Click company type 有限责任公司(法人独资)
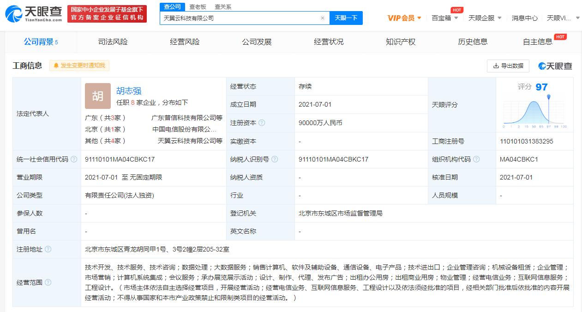The image size is (582, 312). pyautogui.click(x=120, y=195)
